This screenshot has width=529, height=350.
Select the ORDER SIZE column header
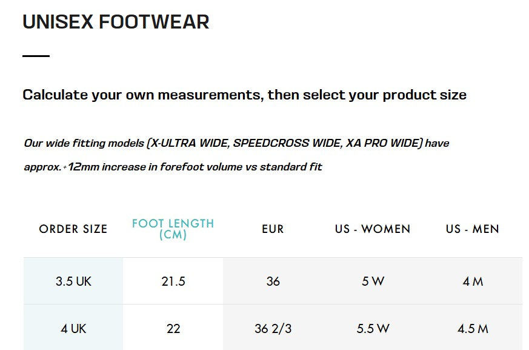(x=73, y=229)
